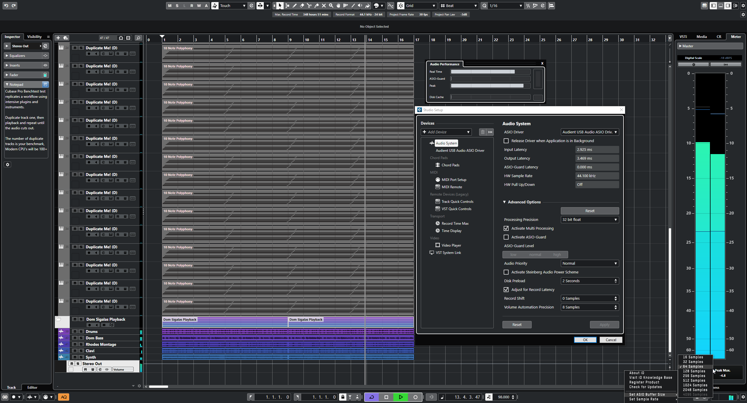Open the ASIO Driver dropdown
Image resolution: width=747 pixels, height=403 pixels.
589,132
